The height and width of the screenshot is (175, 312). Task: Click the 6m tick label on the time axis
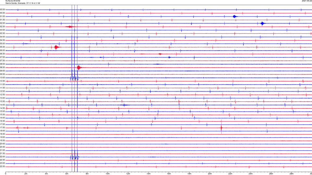(x=67, y=174)
